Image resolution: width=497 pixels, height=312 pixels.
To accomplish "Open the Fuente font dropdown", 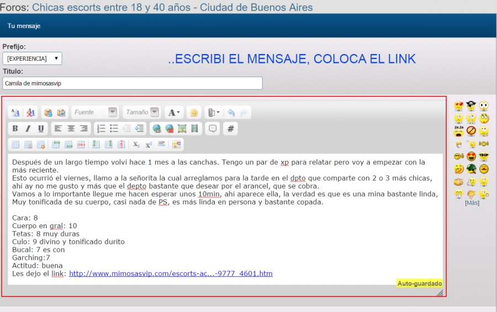I will pos(94,112).
